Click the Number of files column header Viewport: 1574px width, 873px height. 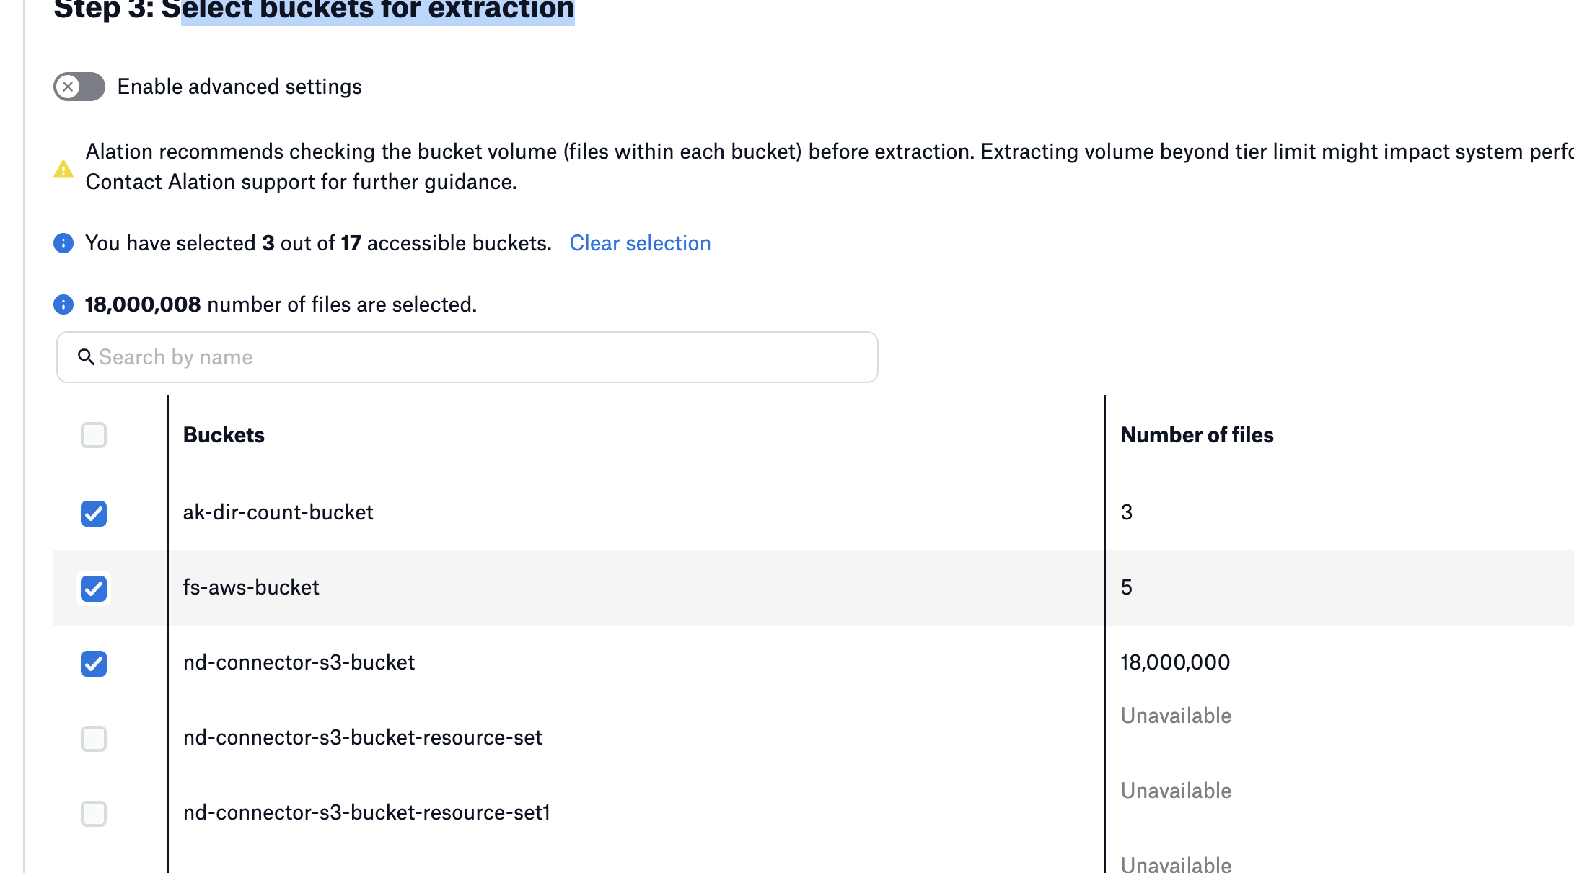point(1197,435)
